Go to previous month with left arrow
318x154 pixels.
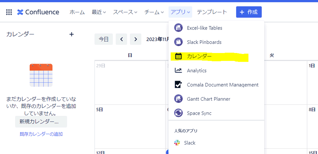click(x=121, y=39)
